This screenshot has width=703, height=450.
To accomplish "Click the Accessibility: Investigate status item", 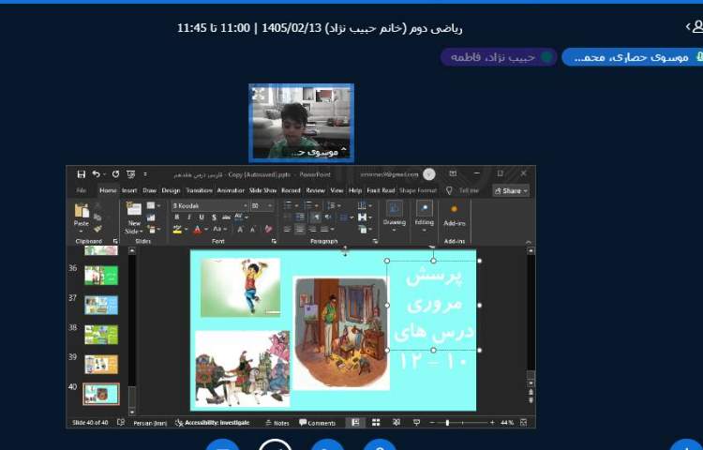I will [212, 423].
